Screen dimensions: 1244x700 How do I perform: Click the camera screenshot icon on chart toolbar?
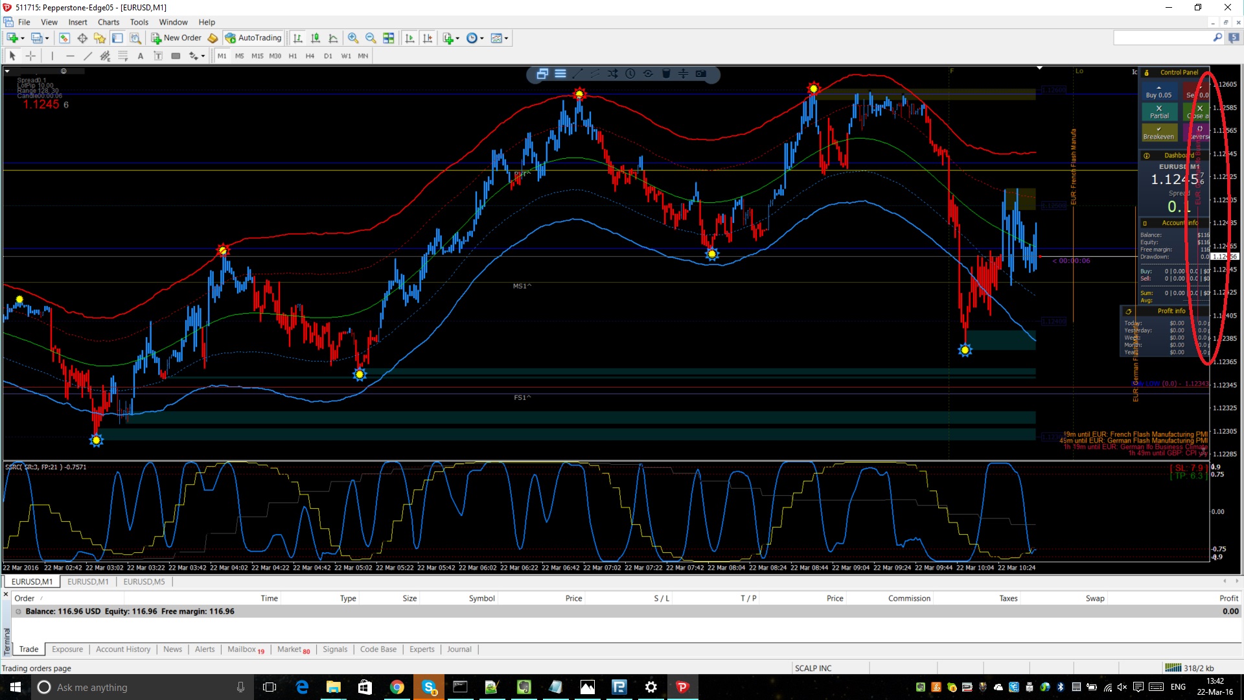click(701, 74)
